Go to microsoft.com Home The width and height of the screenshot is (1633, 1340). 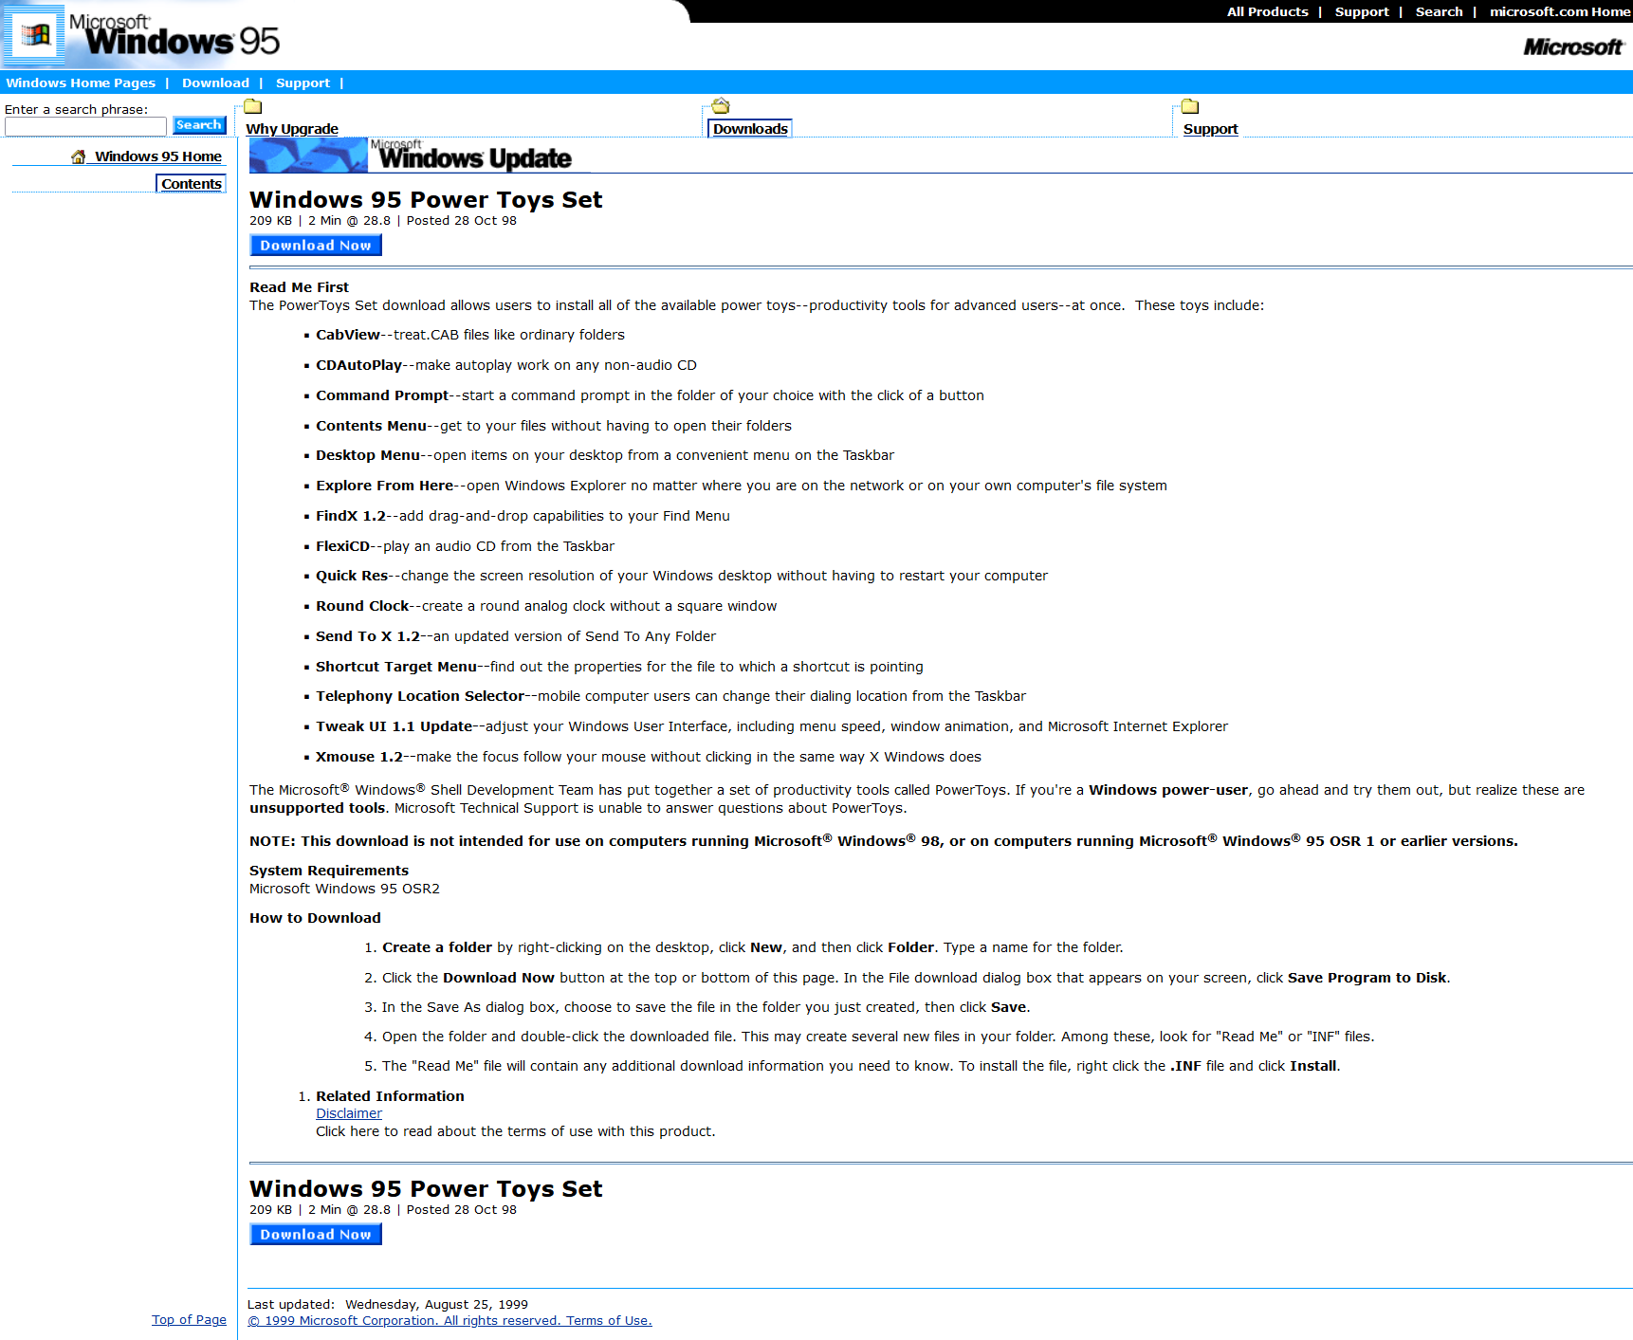(1559, 11)
